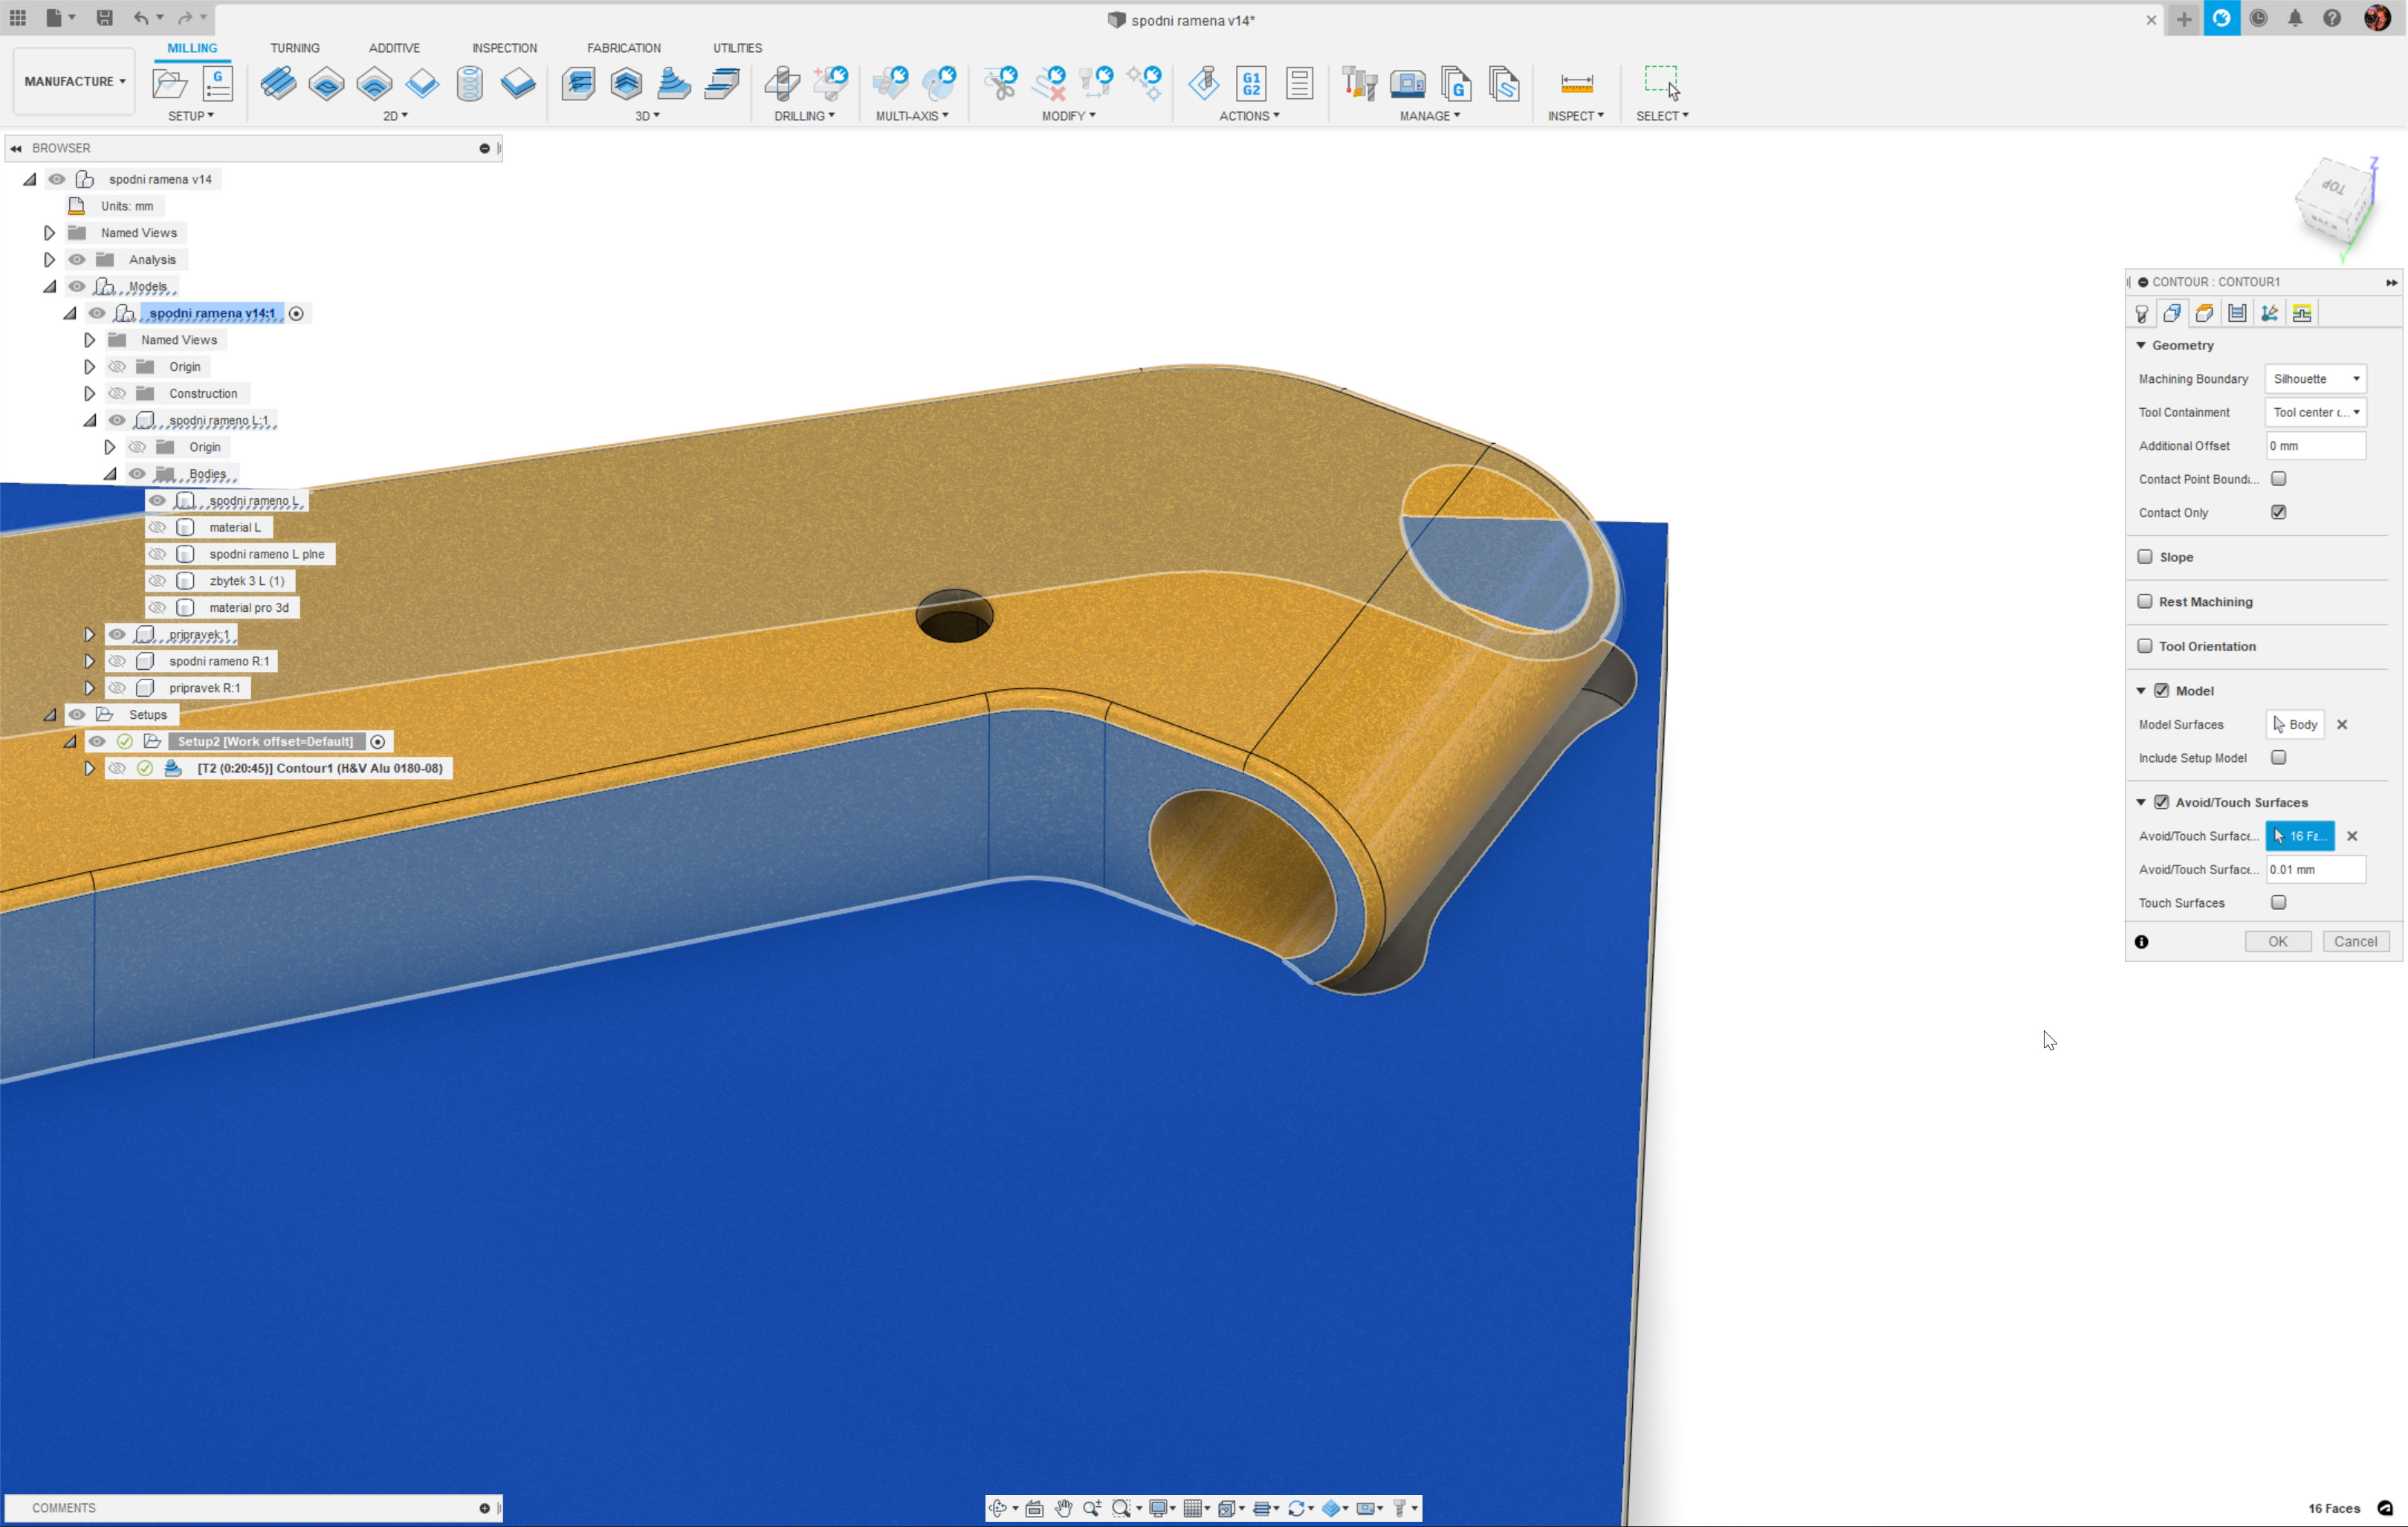Uncheck the Contact Only checkbox

tap(2278, 512)
